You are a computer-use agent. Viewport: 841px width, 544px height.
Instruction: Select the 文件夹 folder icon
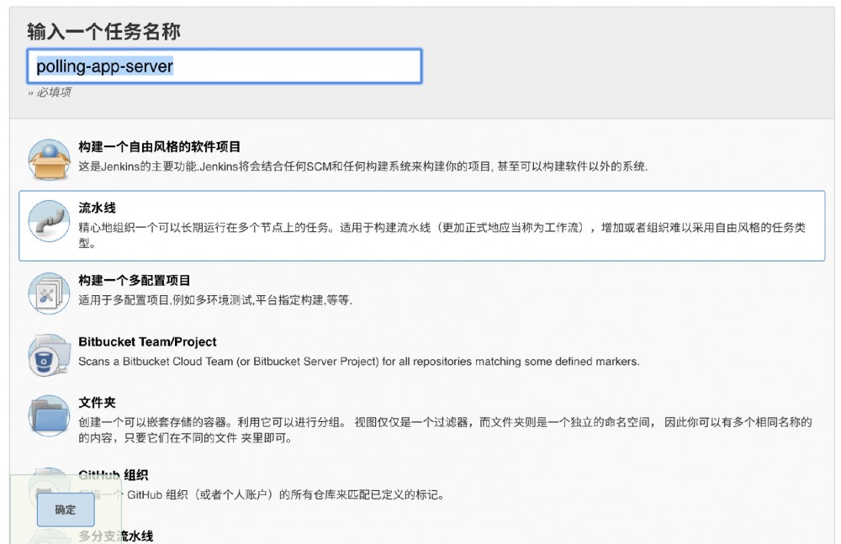[48, 415]
